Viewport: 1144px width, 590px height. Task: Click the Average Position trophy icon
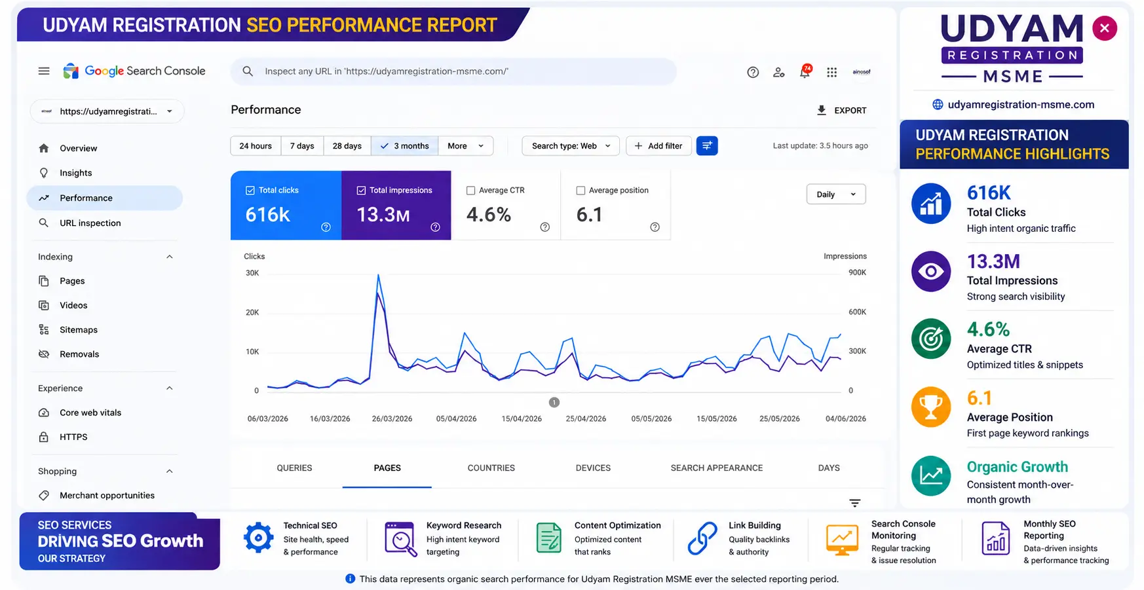tap(930, 407)
